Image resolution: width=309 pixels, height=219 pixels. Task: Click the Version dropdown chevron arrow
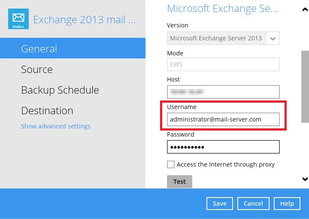pyautogui.click(x=273, y=39)
